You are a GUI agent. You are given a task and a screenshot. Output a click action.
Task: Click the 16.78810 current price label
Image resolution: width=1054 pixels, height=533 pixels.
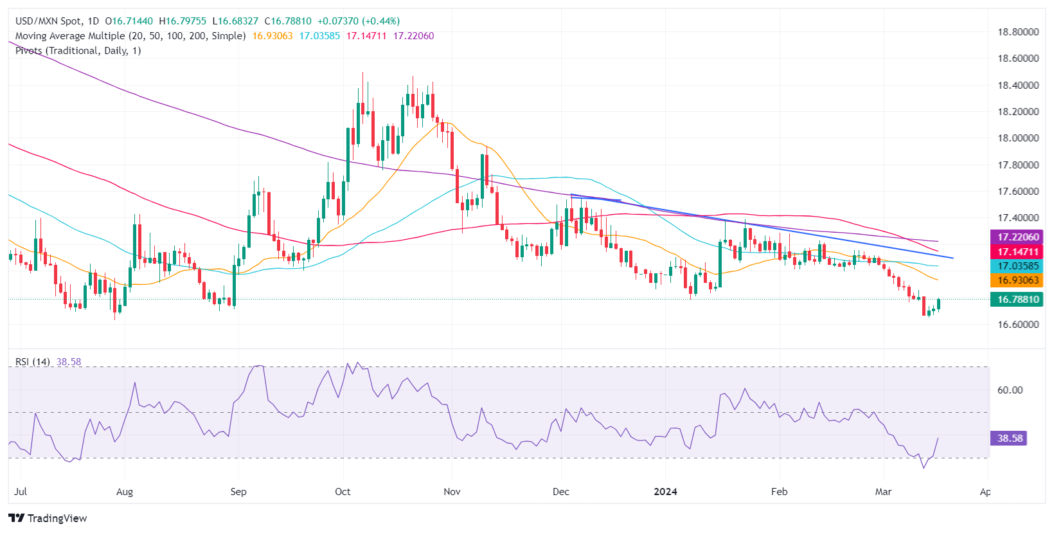(1017, 300)
